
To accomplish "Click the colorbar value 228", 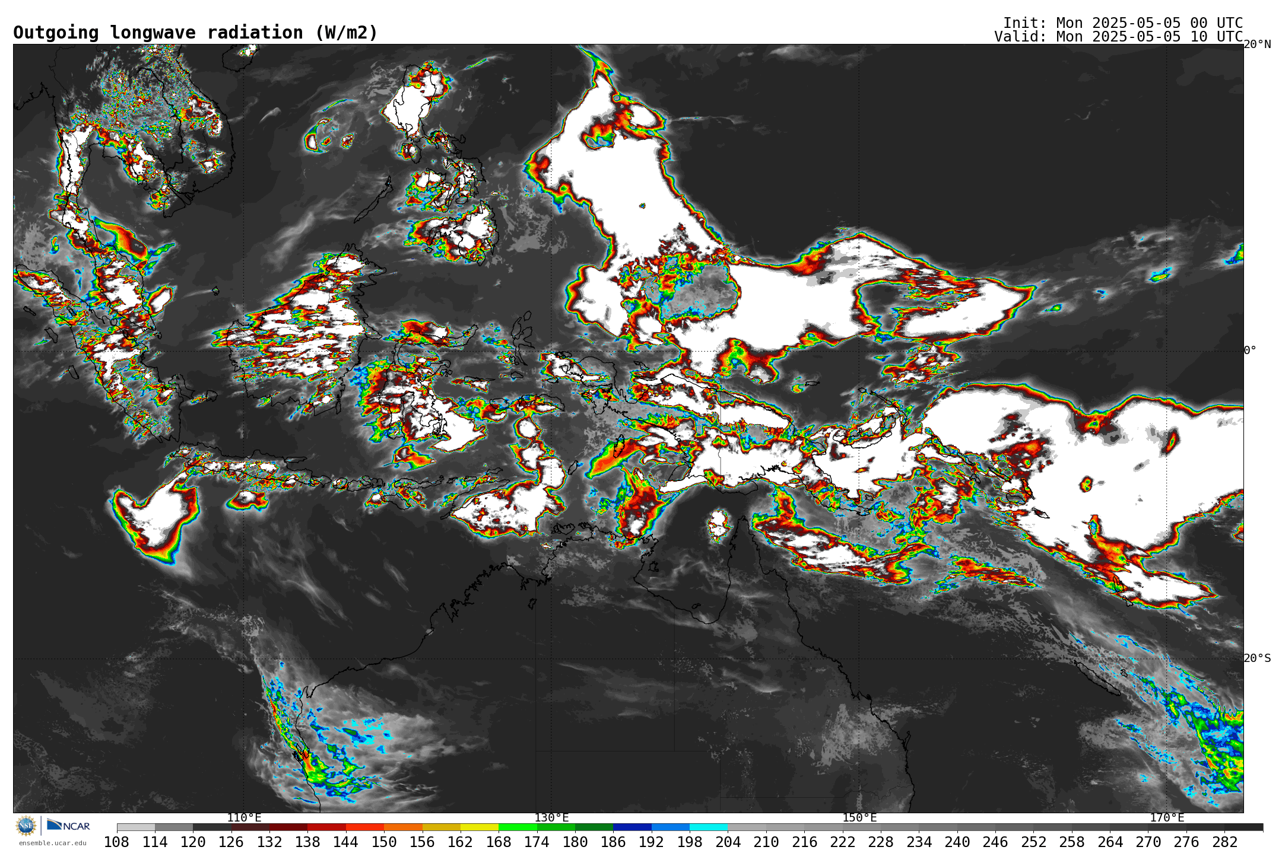I will click(x=881, y=842).
